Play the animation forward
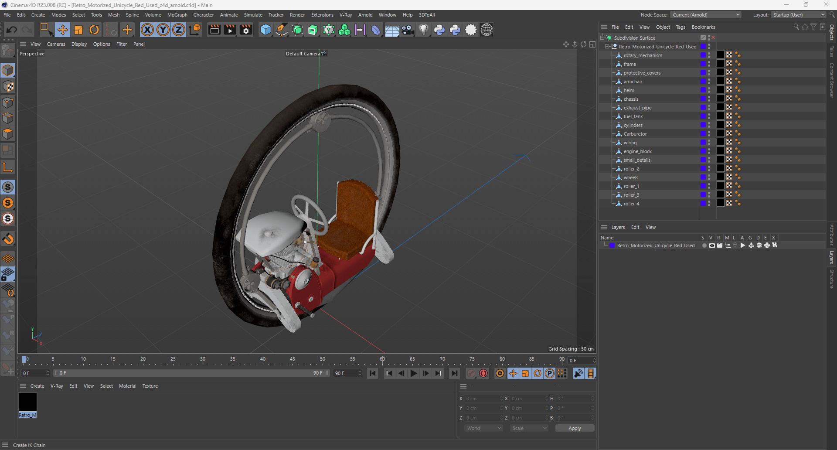Image resolution: width=837 pixels, height=450 pixels. pos(414,373)
